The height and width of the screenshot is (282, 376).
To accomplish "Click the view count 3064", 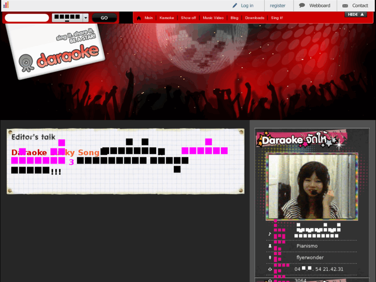I will tap(300, 280).
